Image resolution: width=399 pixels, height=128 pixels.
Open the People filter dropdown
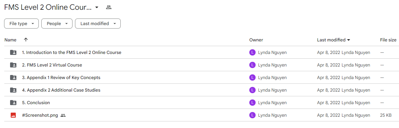57,24
